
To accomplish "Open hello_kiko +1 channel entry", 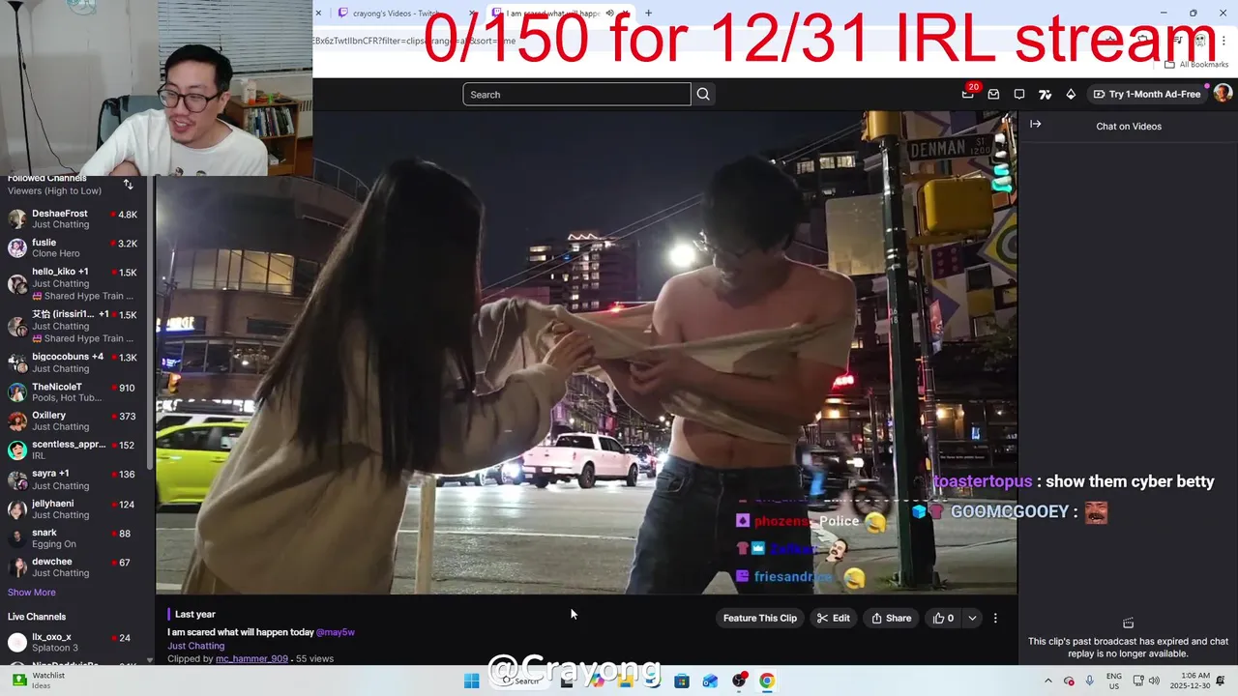I will pos(75,283).
